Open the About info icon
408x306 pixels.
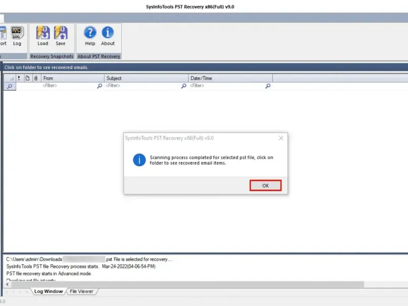(108, 36)
